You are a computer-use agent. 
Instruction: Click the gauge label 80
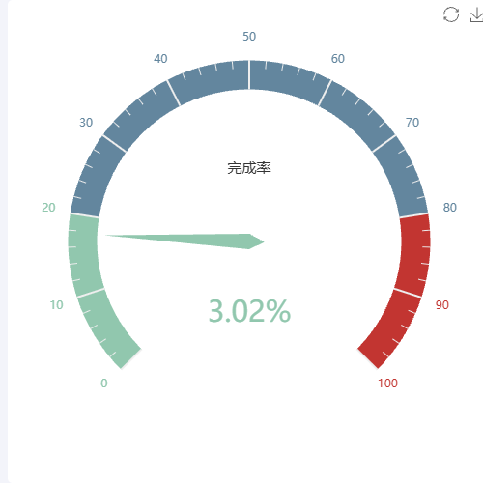[450, 208]
